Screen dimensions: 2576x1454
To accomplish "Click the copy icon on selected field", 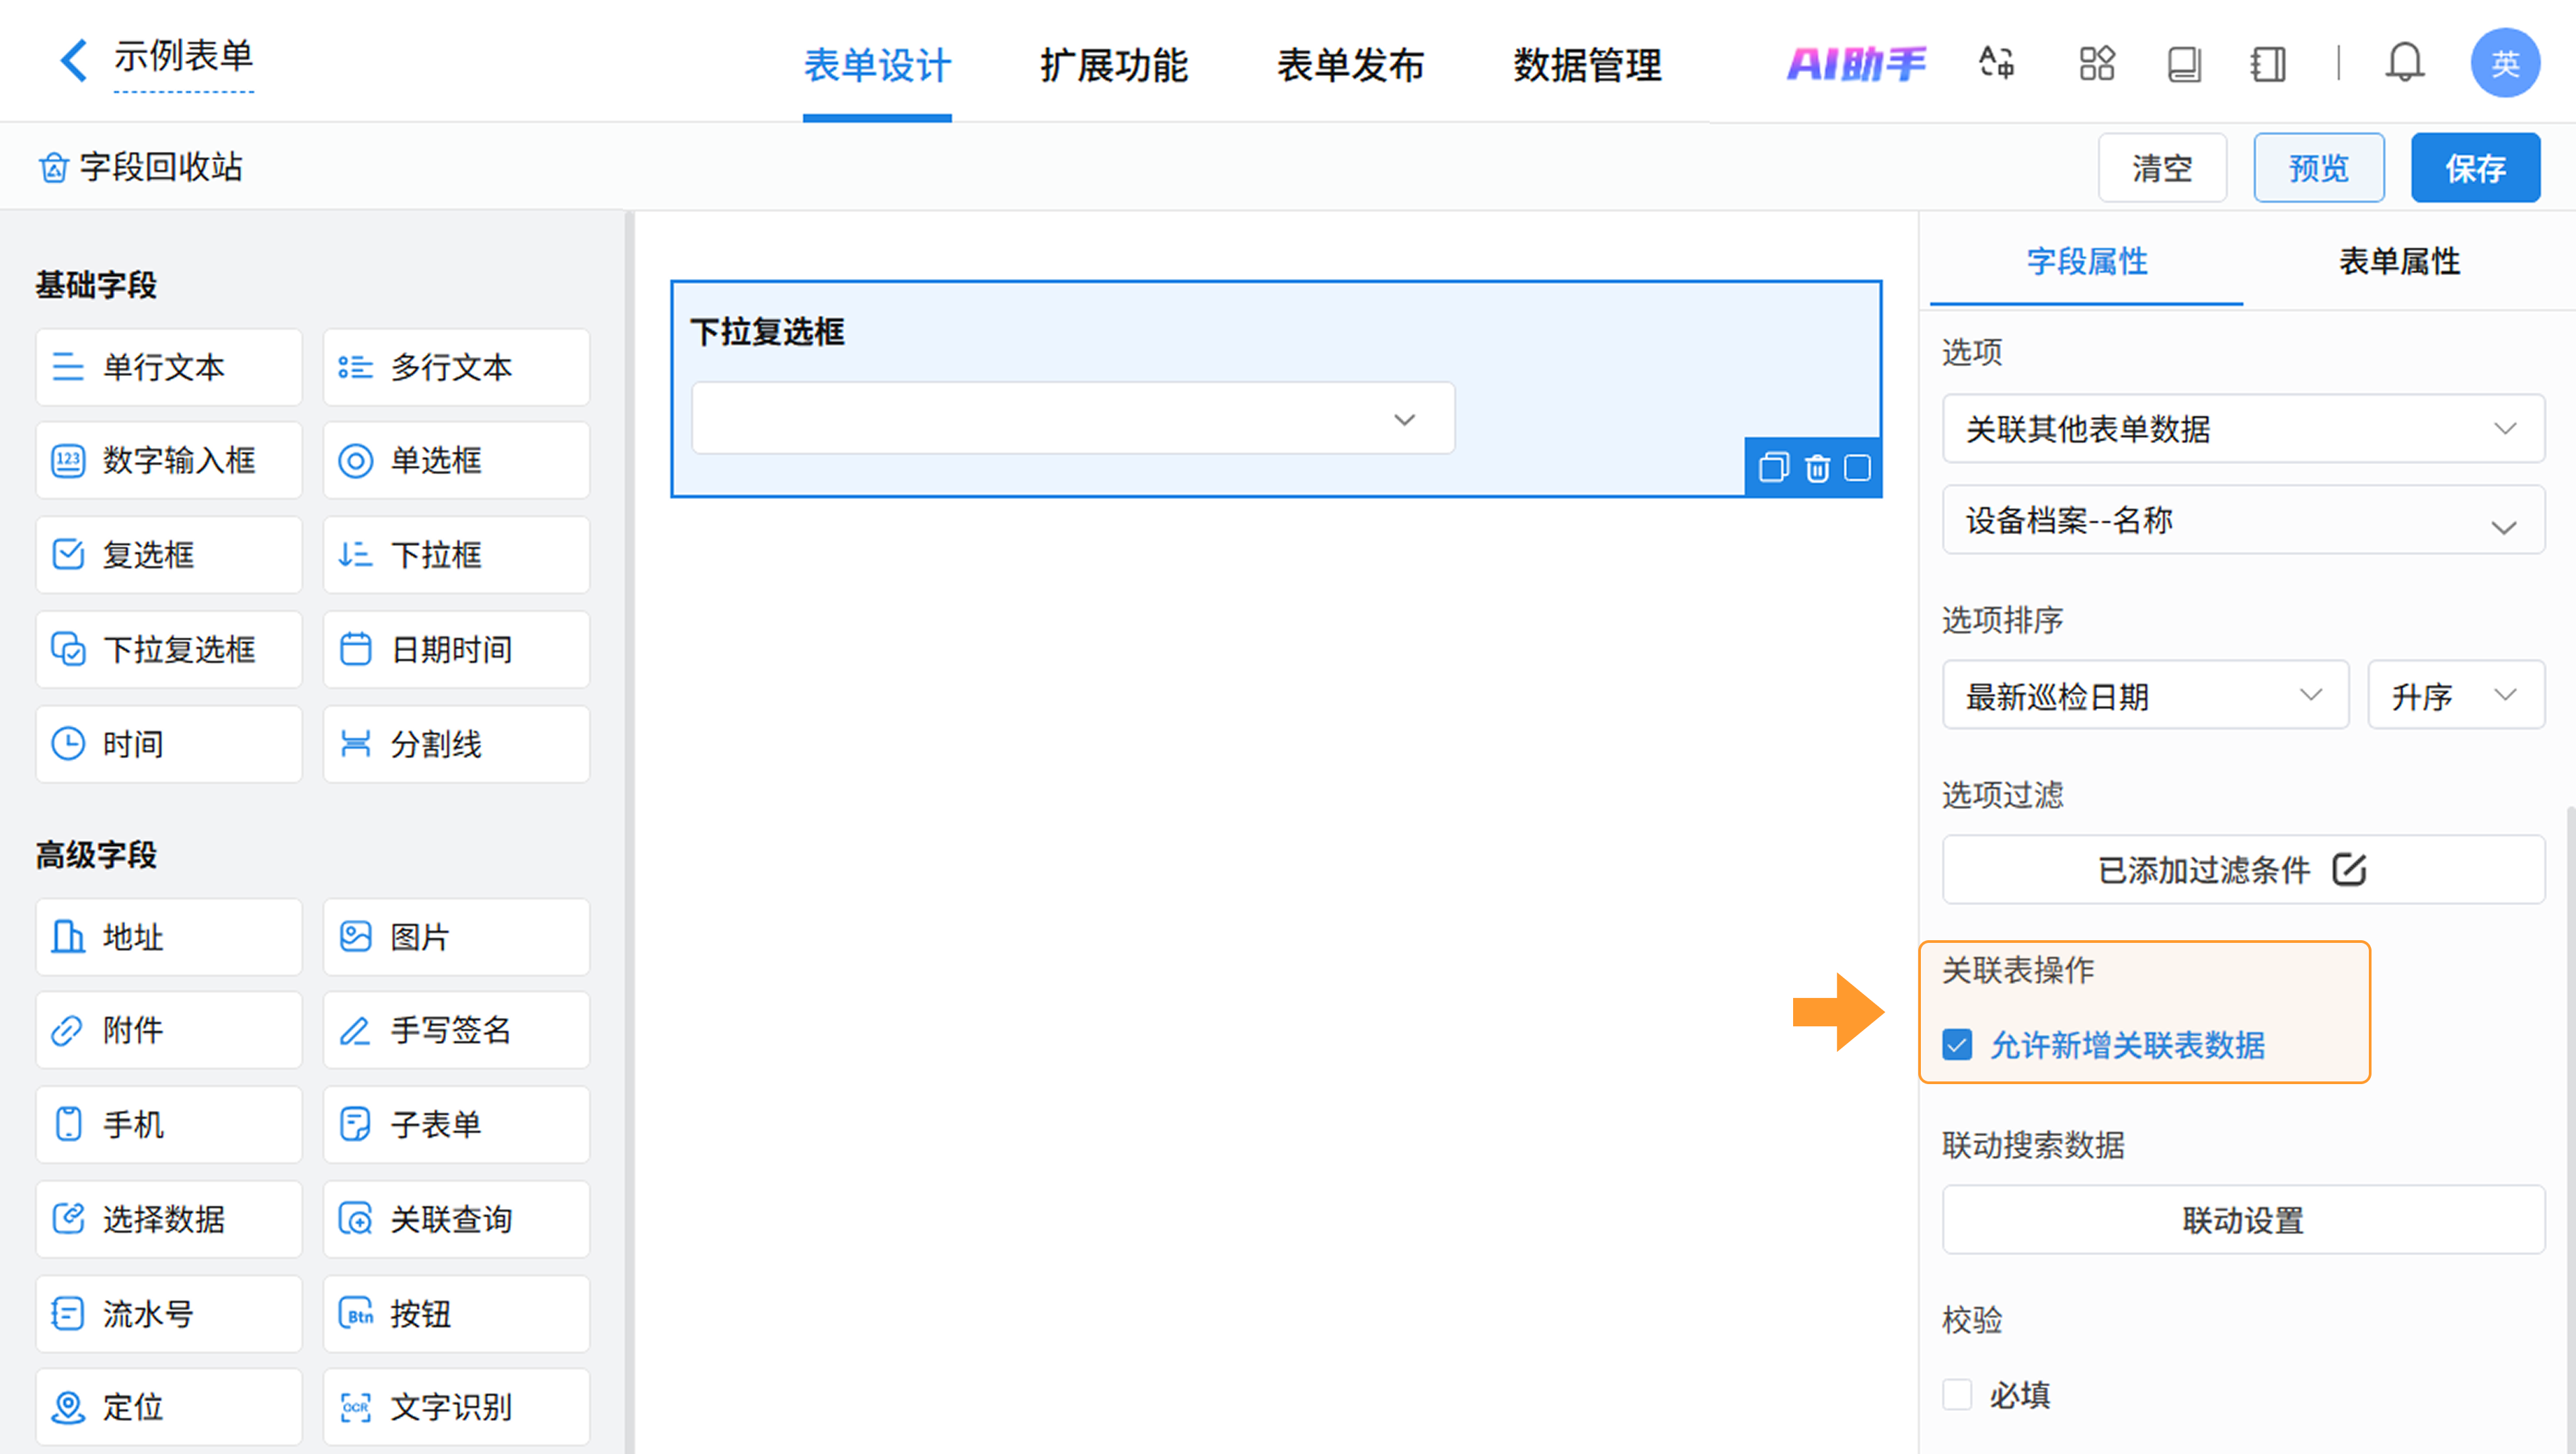I will (x=1773, y=468).
